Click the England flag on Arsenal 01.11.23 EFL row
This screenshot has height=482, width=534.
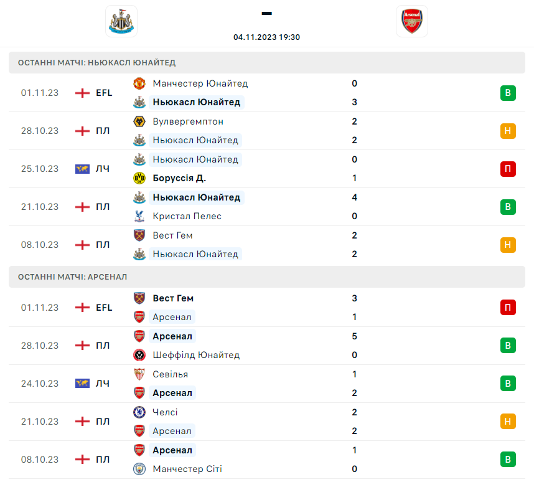click(x=82, y=308)
